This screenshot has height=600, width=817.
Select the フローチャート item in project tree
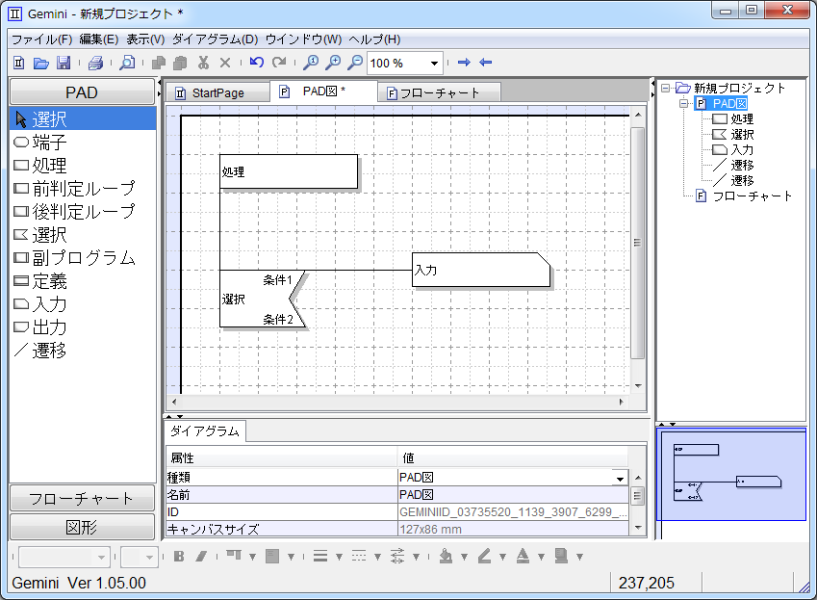click(745, 196)
